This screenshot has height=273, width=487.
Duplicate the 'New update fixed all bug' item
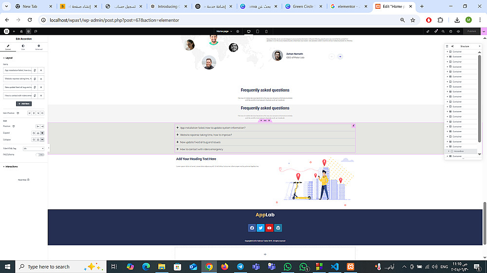click(x=35, y=87)
